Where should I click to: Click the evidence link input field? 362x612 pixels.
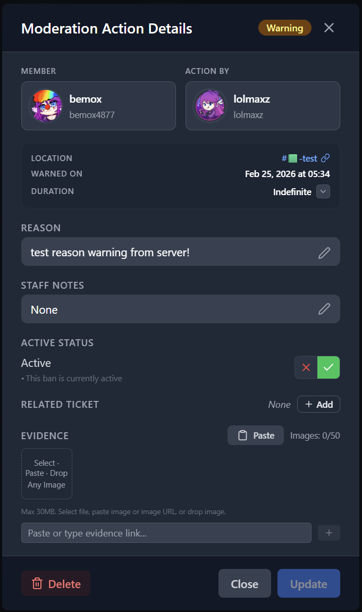click(166, 533)
